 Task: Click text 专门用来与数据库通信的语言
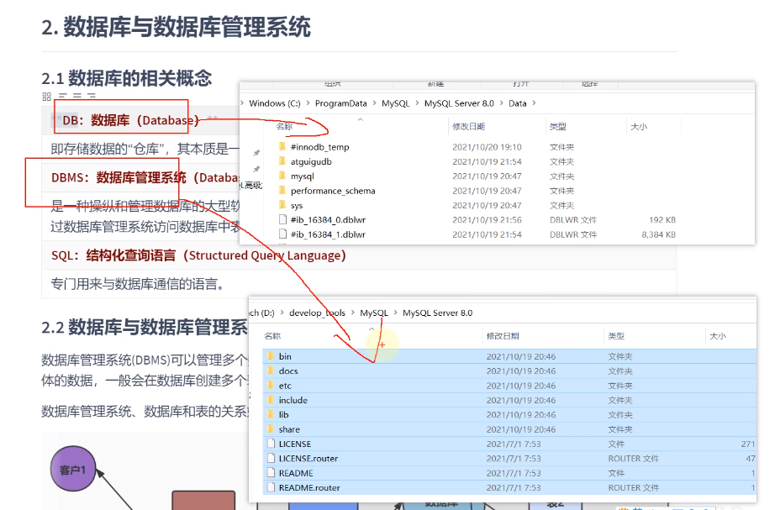137,284
